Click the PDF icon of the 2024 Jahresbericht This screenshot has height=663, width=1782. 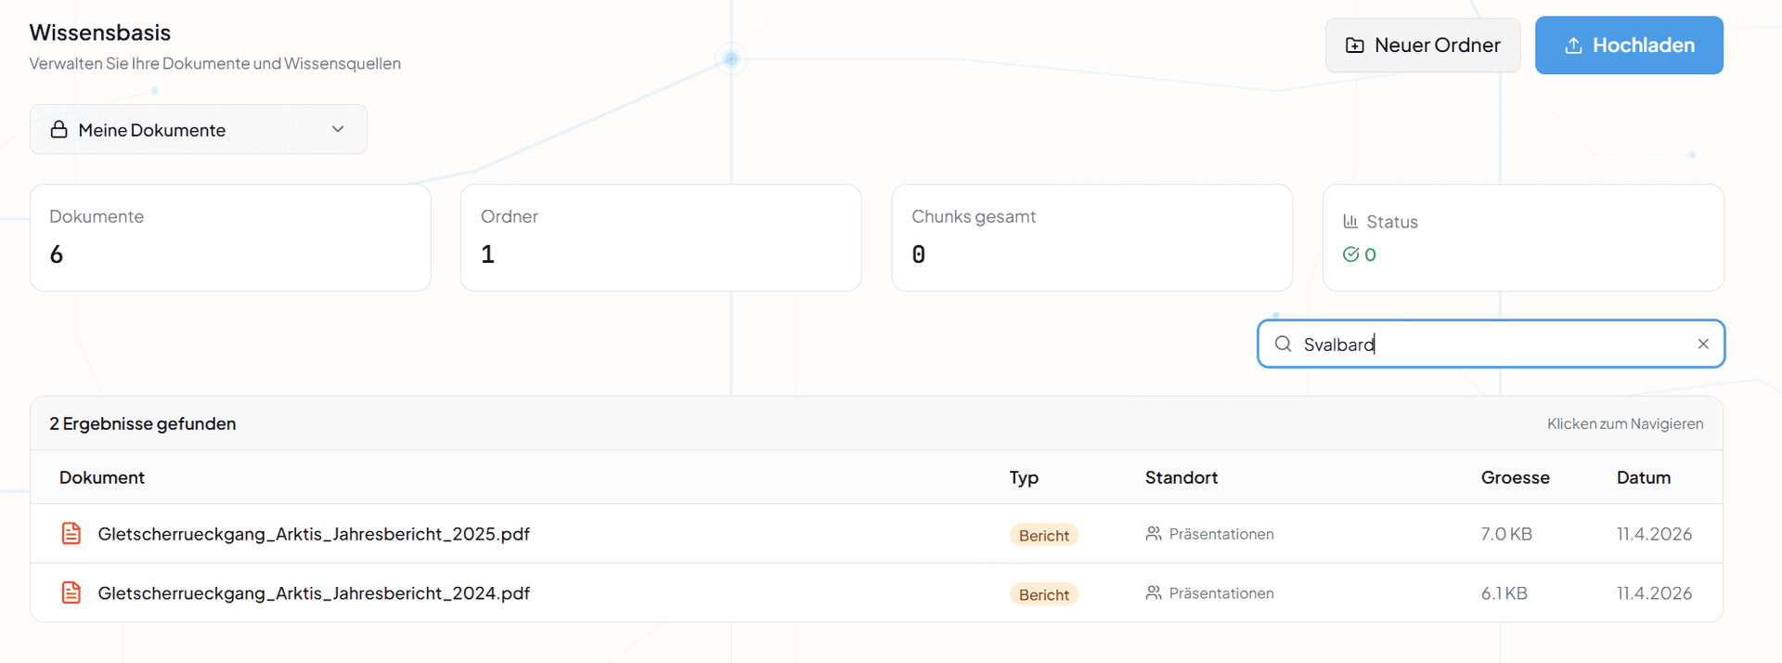click(x=71, y=592)
